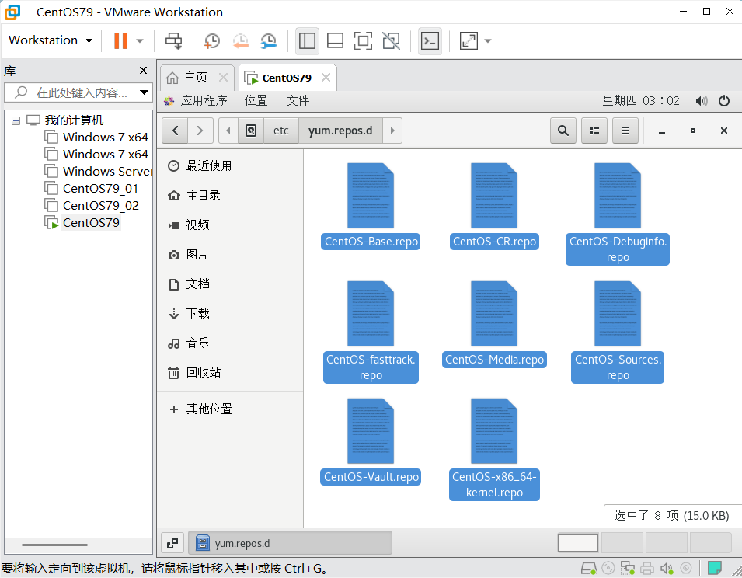Click the hard disk status icon
Image resolution: width=742 pixels, height=578 pixels.
pos(588,568)
